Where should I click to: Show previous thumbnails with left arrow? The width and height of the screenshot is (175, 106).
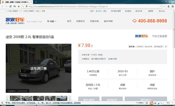(7, 99)
